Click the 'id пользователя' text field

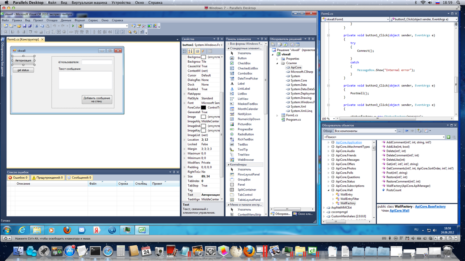click(x=97, y=62)
